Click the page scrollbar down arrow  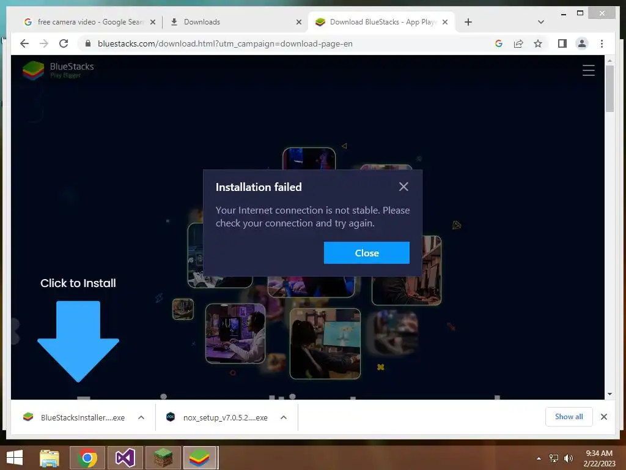point(609,394)
